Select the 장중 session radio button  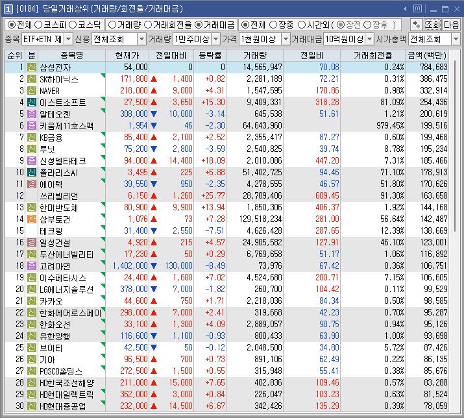[x=273, y=25]
